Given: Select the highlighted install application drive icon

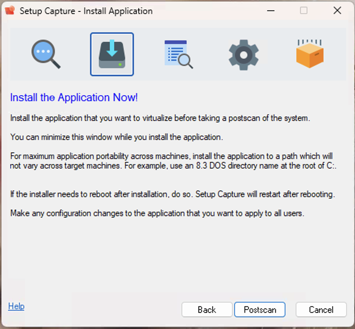Looking at the screenshot, I should click(x=112, y=54).
